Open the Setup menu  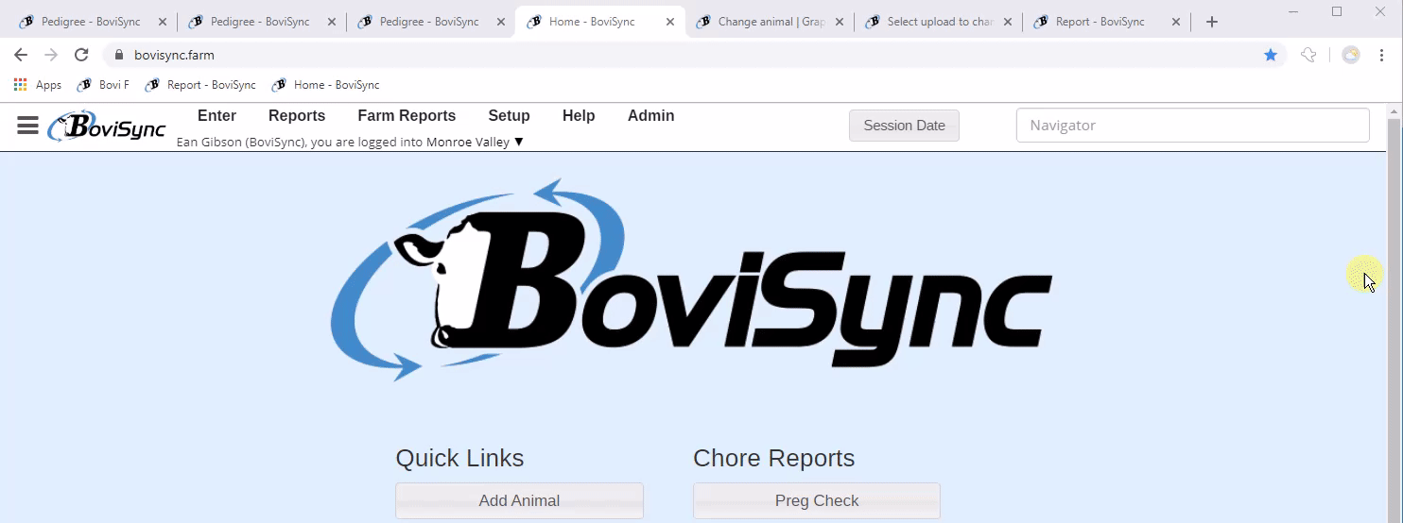coord(509,116)
